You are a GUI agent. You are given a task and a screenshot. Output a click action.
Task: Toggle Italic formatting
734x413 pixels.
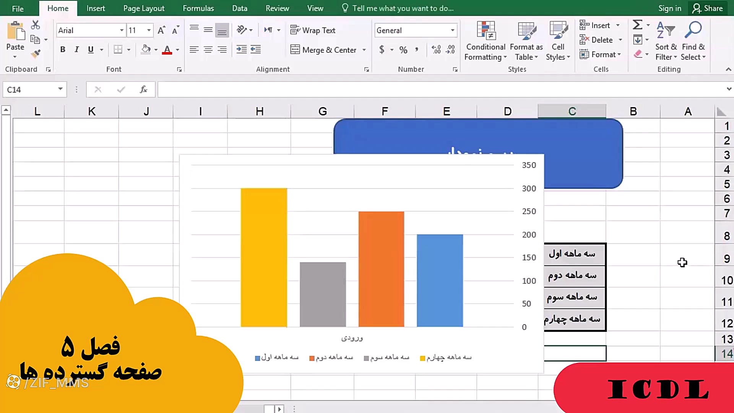pos(76,50)
